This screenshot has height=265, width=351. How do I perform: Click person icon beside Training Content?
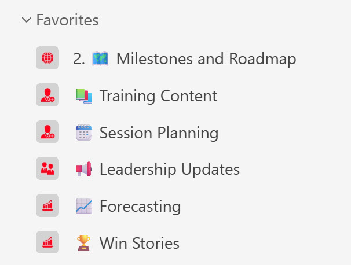(47, 95)
